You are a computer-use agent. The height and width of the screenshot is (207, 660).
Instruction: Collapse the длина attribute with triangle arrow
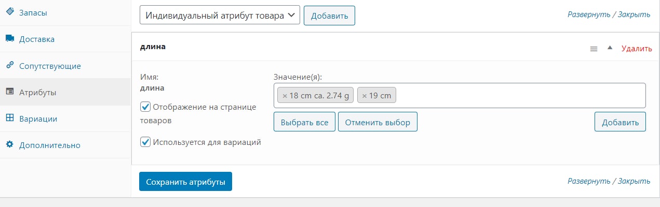[x=610, y=48]
